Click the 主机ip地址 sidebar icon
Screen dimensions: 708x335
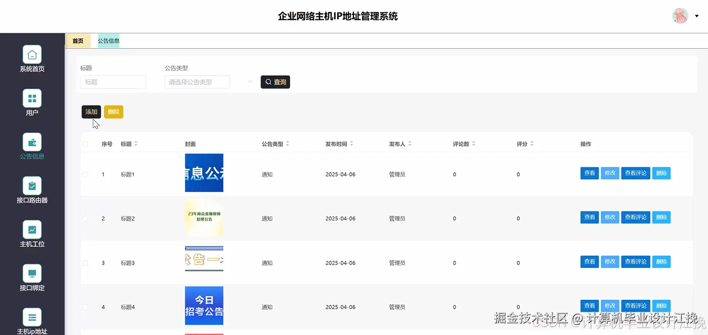pyautogui.click(x=32, y=317)
